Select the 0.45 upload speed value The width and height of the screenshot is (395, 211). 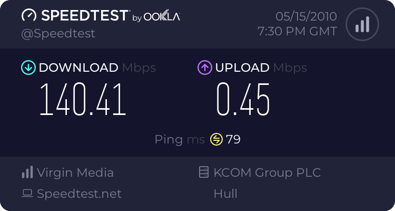pos(243,99)
